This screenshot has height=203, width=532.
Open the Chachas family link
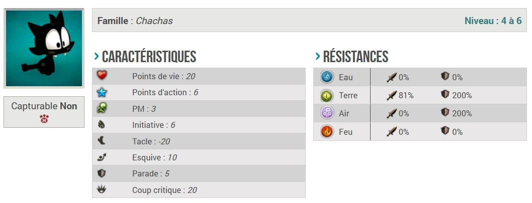[154, 21]
